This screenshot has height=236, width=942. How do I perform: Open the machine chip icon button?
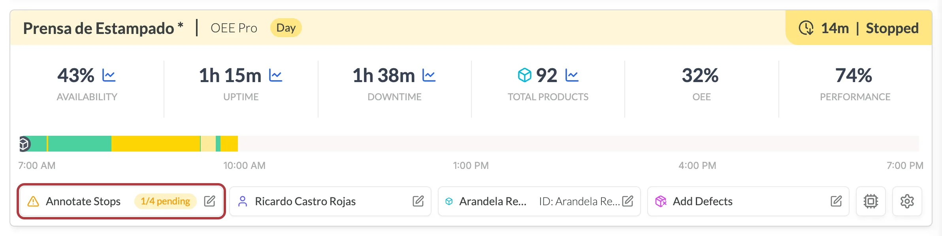[x=871, y=201]
